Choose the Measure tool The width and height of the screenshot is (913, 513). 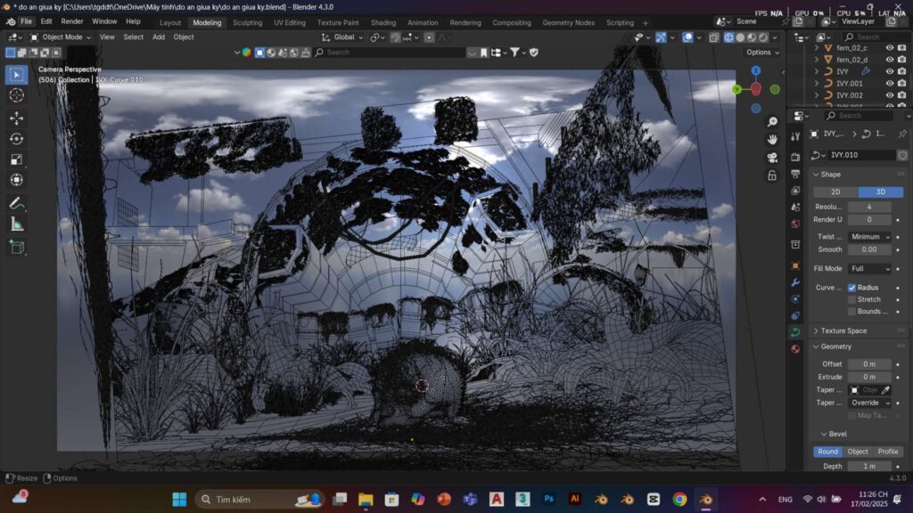point(16,224)
